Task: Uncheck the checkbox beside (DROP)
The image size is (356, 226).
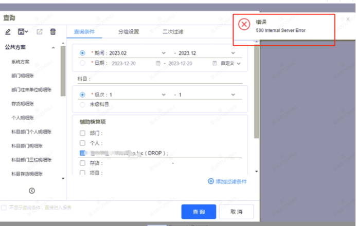Action: (82, 153)
